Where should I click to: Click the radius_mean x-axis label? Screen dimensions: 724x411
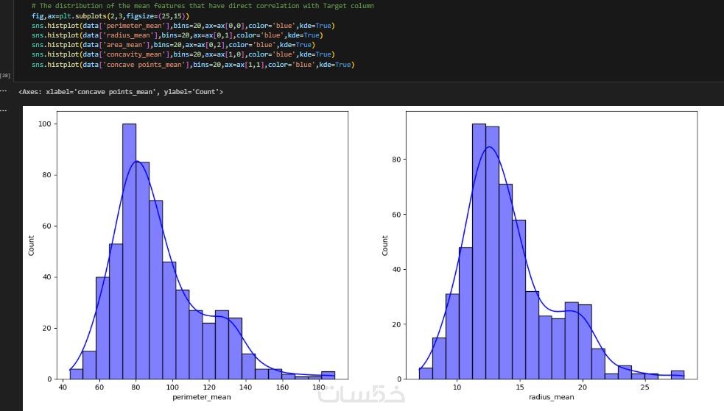click(x=552, y=397)
